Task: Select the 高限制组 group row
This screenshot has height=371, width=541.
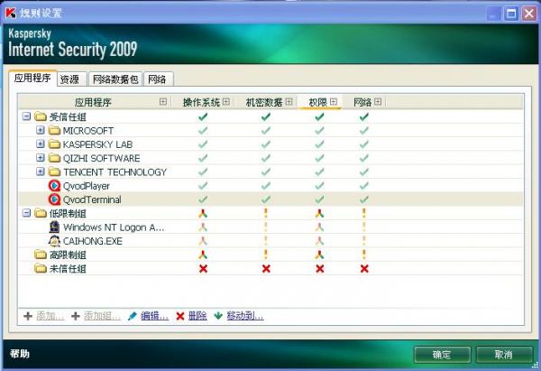Action: click(x=270, y=255)
